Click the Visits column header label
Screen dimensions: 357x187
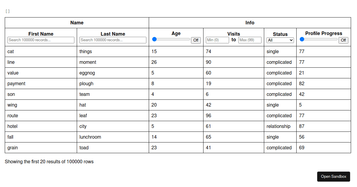234,34
